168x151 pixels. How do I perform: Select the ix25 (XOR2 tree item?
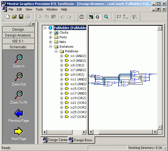point(78,112)
